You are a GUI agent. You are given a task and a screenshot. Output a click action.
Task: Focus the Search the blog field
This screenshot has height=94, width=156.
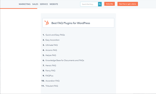click(89, 4)
